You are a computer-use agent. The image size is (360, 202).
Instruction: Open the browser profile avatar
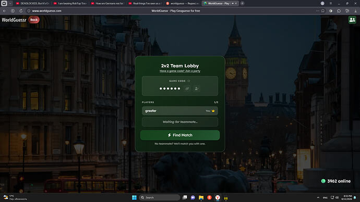tap(322, 4)
